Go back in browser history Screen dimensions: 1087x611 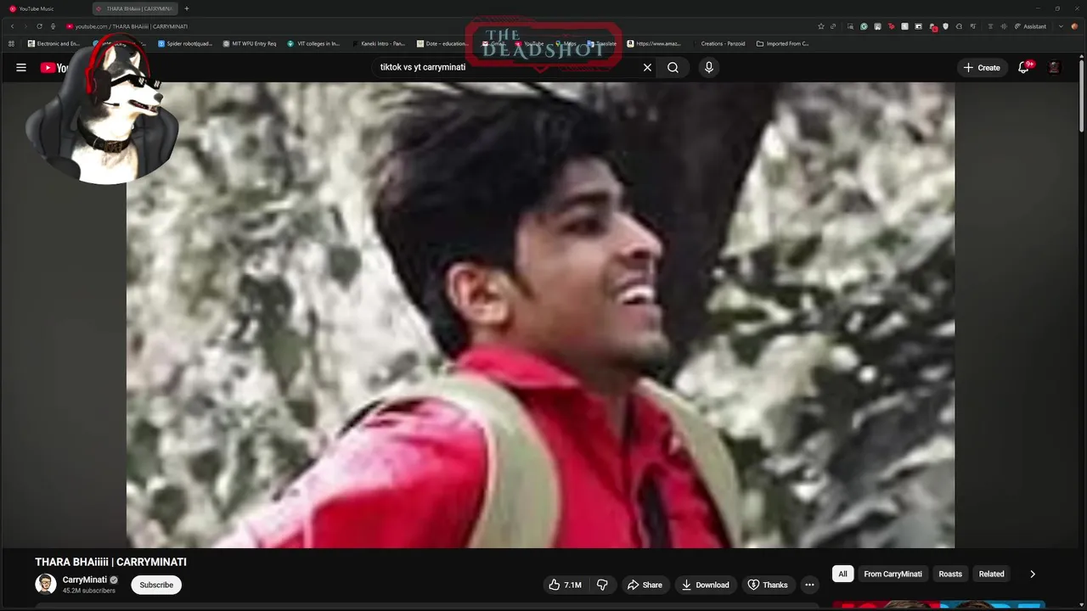coord(12,26)
